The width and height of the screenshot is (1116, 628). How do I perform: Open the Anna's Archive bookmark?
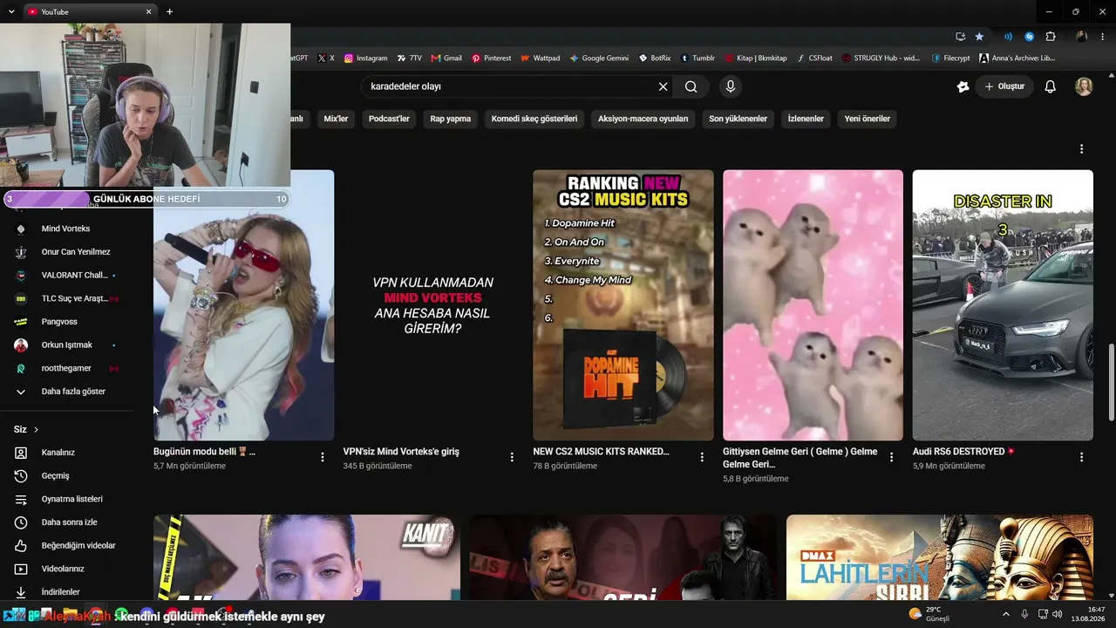tap(1017, 58)
